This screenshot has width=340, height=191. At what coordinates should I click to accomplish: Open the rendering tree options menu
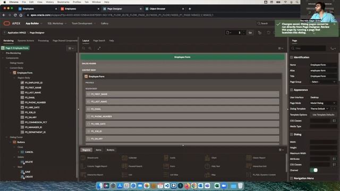(71, 48)
